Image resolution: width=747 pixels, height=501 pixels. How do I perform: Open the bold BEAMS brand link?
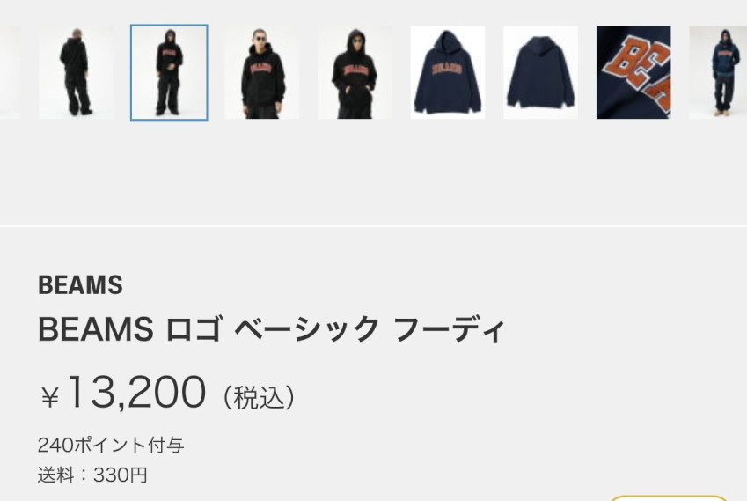pos(80,285)
